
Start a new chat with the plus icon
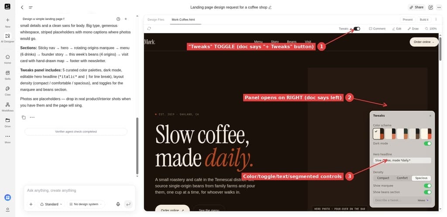coord(126,19)
